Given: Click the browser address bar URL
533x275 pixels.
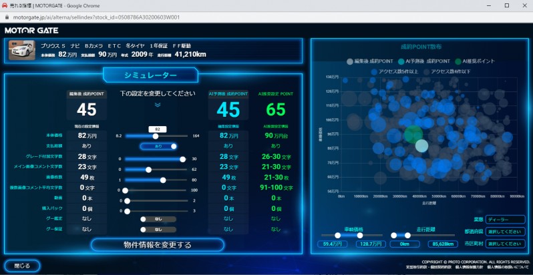Looking at the screenshot, I should click(97, 17).
